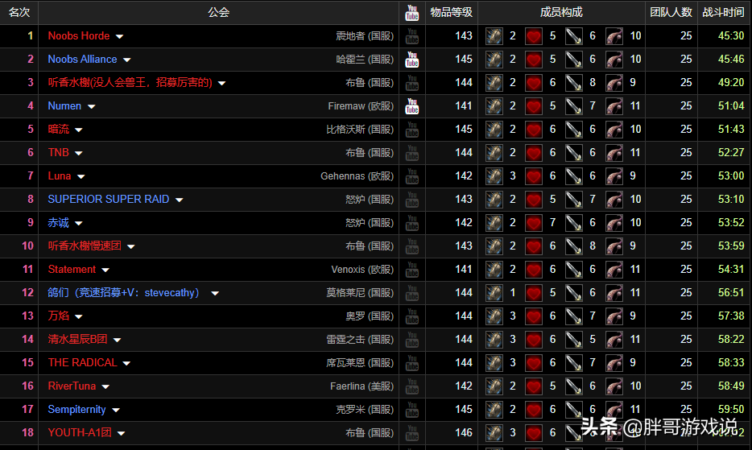This screenshot has height=450, width=752.
Task: Click the tank icon in the Luna row
Action: point(494,176)
